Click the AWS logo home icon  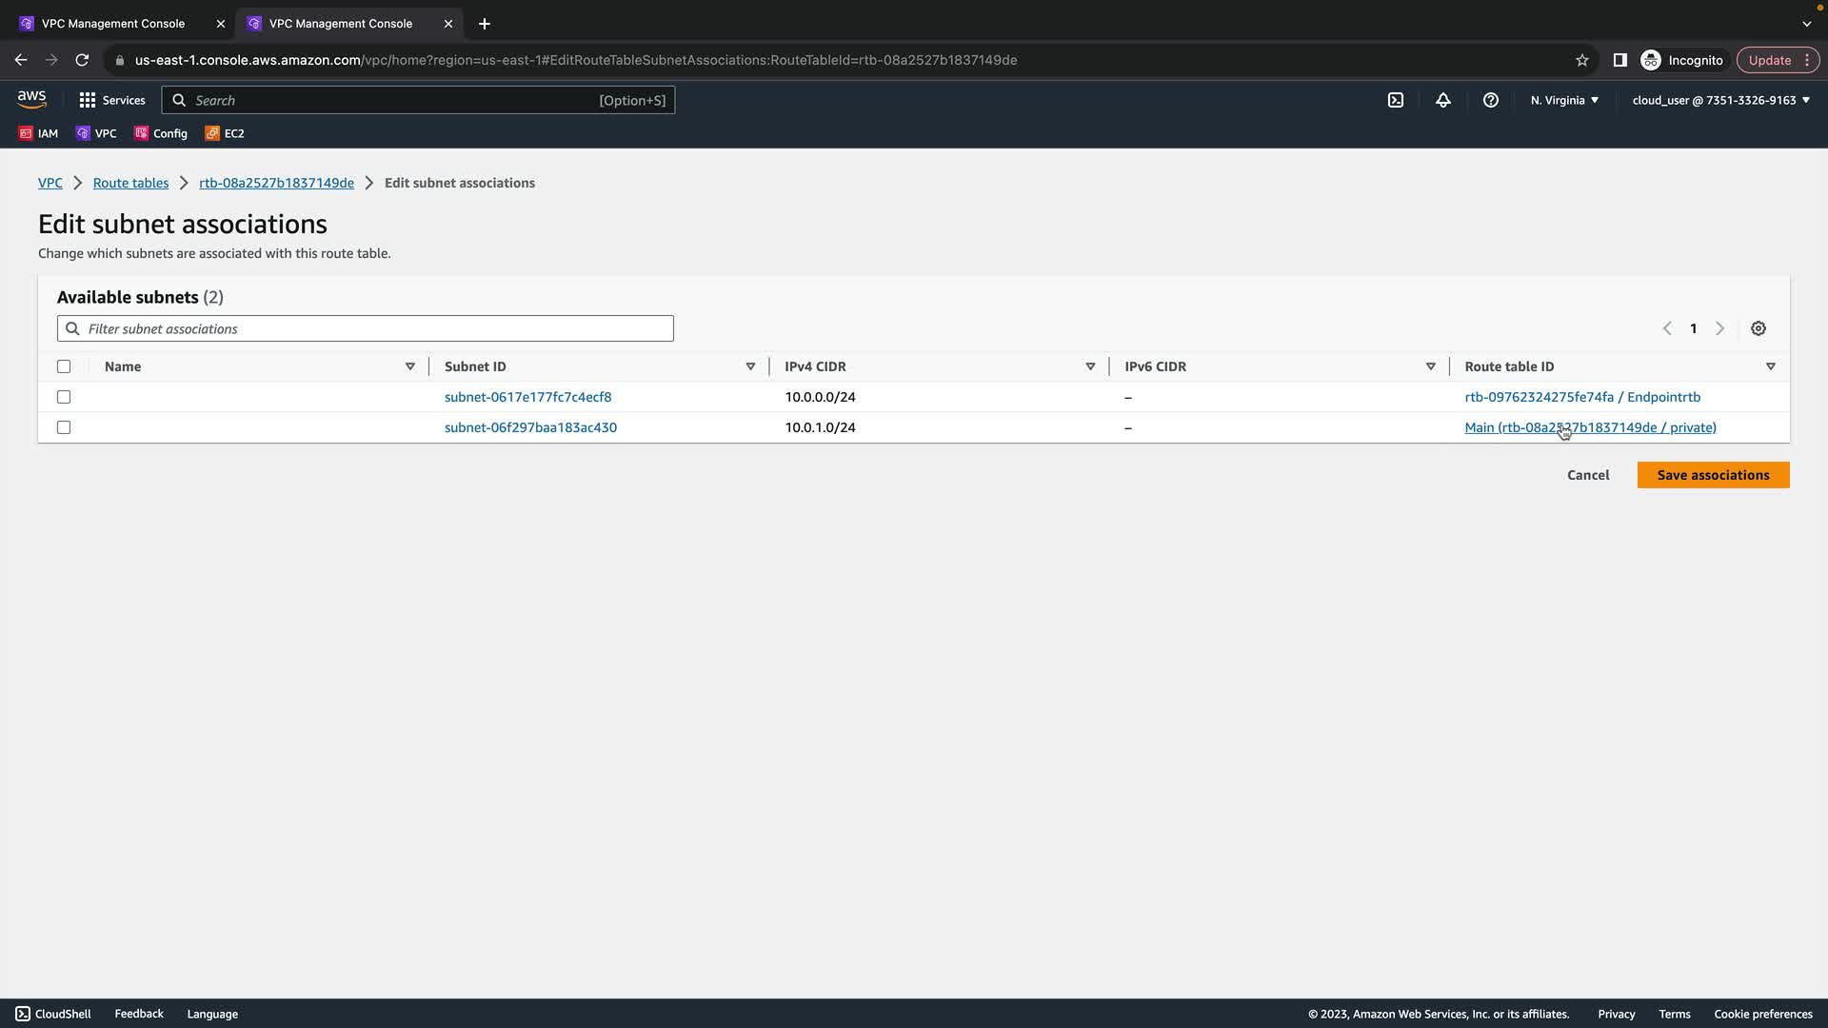(x=31, y=99)
